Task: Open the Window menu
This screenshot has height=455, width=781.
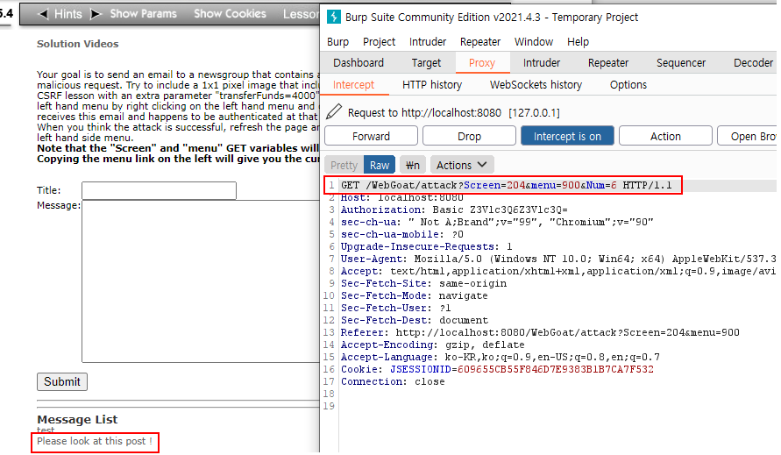Action: [x=534, y=42]
